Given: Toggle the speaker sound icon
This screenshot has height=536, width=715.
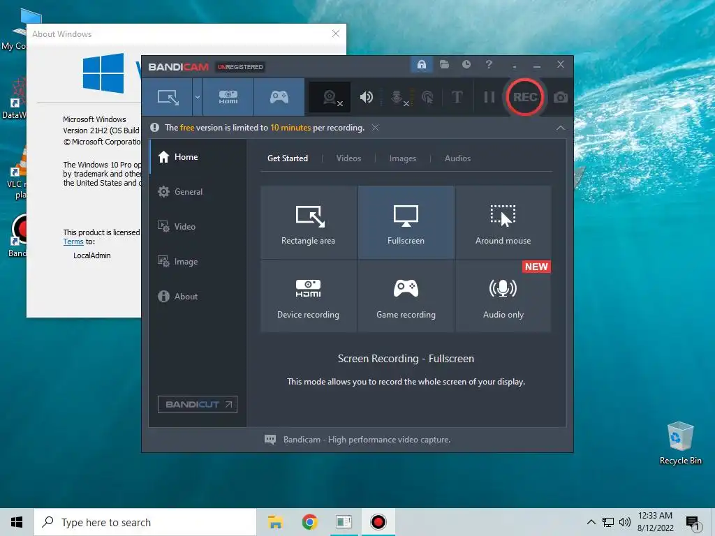Looking at the screenshot, I should 366,97.
